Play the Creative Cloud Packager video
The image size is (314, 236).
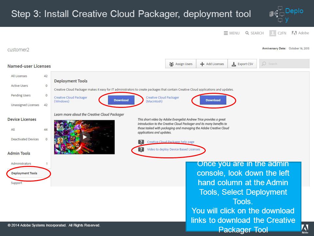point(84,137)
